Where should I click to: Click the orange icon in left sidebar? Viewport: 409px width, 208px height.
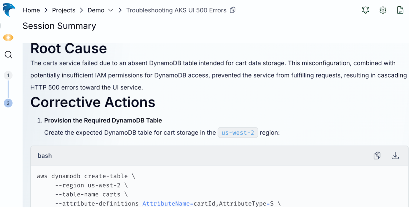(8, 37)
